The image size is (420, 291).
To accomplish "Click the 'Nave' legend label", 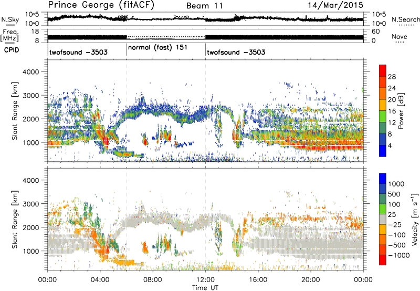I will [x=400, y=36].
